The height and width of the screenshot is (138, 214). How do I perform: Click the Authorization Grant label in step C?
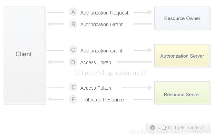tap(101, 51)
